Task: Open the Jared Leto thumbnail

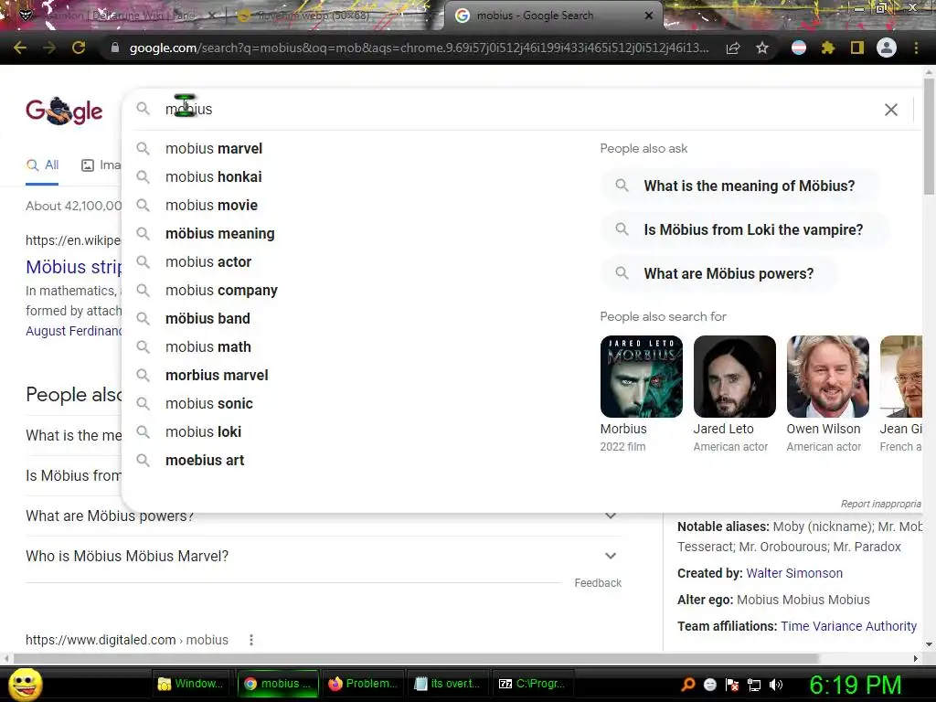Action: [x=734, y=377]
